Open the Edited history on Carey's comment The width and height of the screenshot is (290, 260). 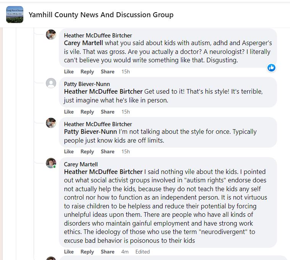143,252
